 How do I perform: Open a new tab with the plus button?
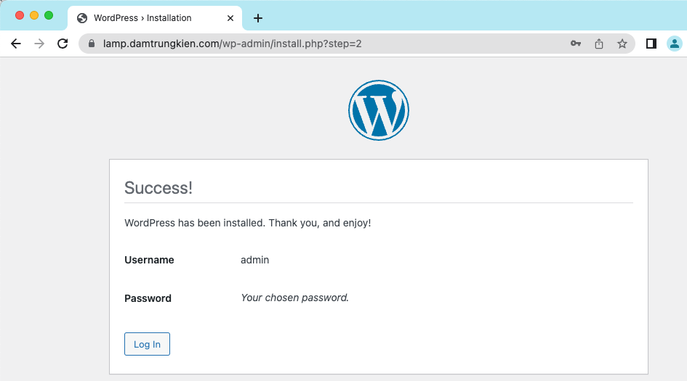(258, 18)
